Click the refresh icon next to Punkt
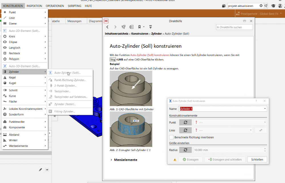This screenshot has width=285, height=183. pos(185,122)
